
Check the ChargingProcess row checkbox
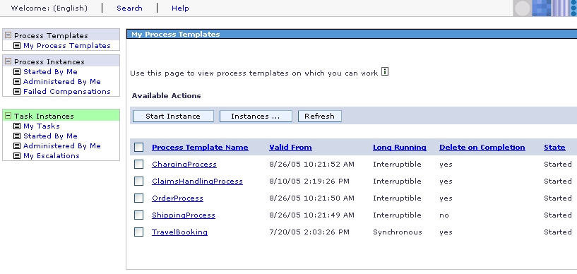(x=138, y=165)
